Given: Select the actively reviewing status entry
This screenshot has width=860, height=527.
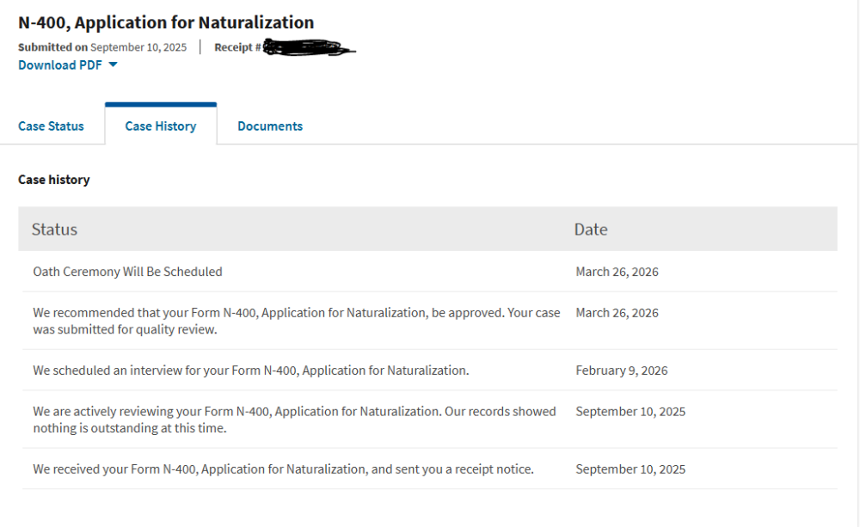Looking at the screenshot, I should pos(294,420).
